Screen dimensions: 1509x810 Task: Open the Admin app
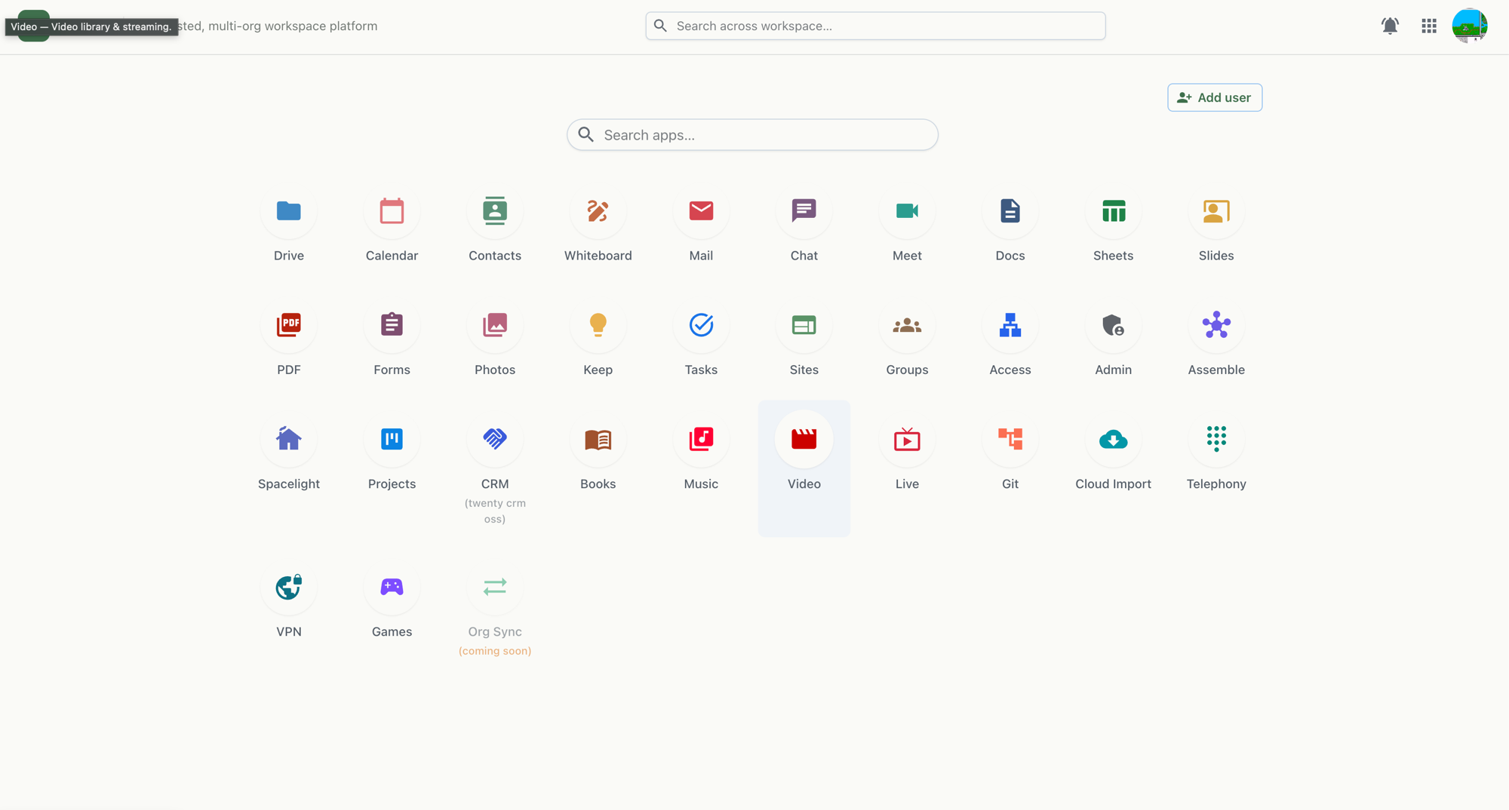tap(1113, 342)
